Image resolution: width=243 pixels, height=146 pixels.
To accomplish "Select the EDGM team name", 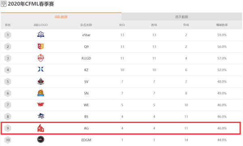I will point(86,140).
